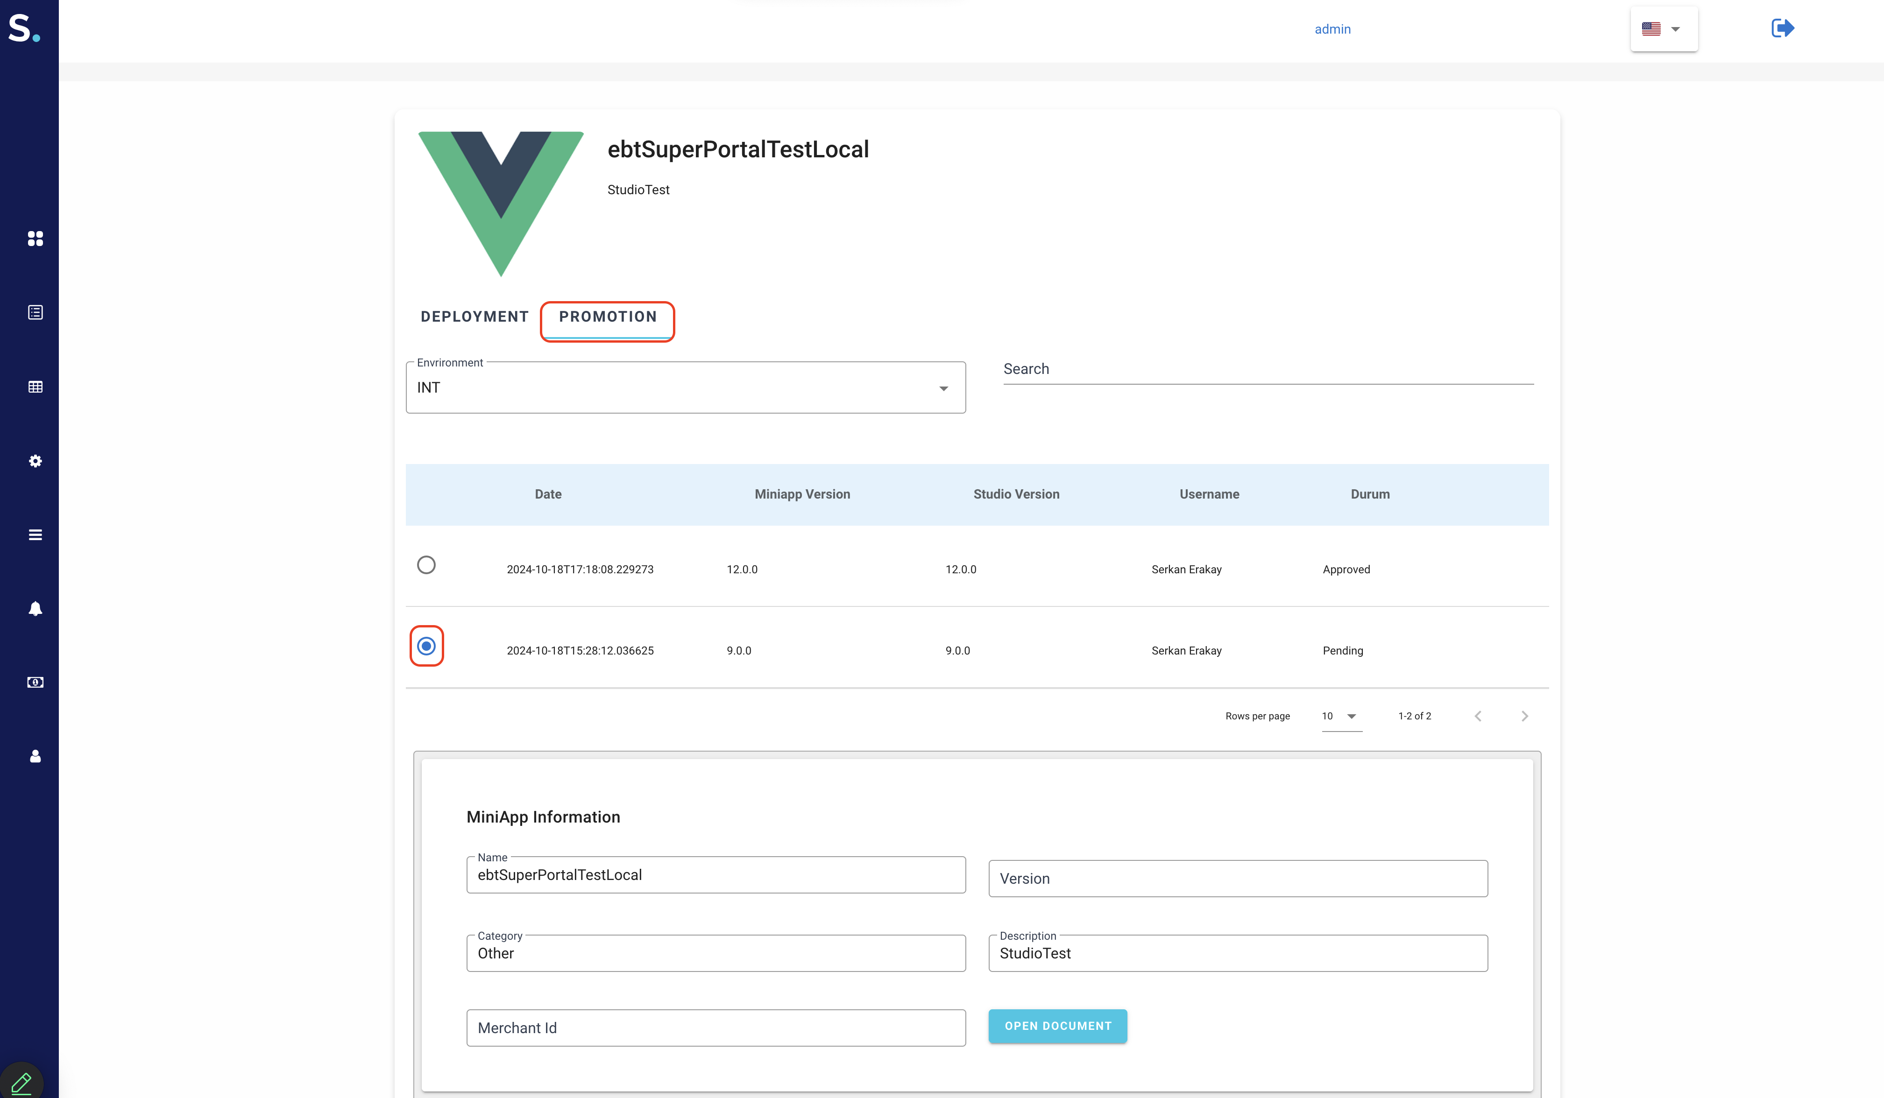This screenshot has height=1098, width=1884.
Task: Open the rows per page dropdown
Action: point(1341,716)
